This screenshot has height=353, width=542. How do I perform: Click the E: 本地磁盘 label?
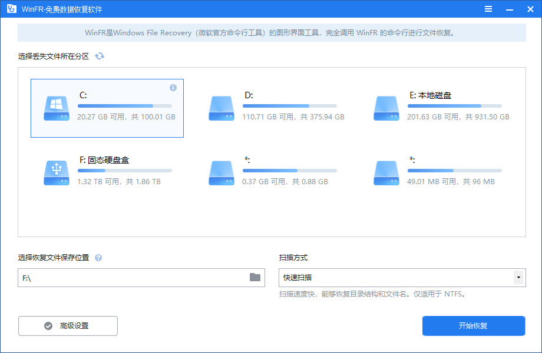pos(430,95)
